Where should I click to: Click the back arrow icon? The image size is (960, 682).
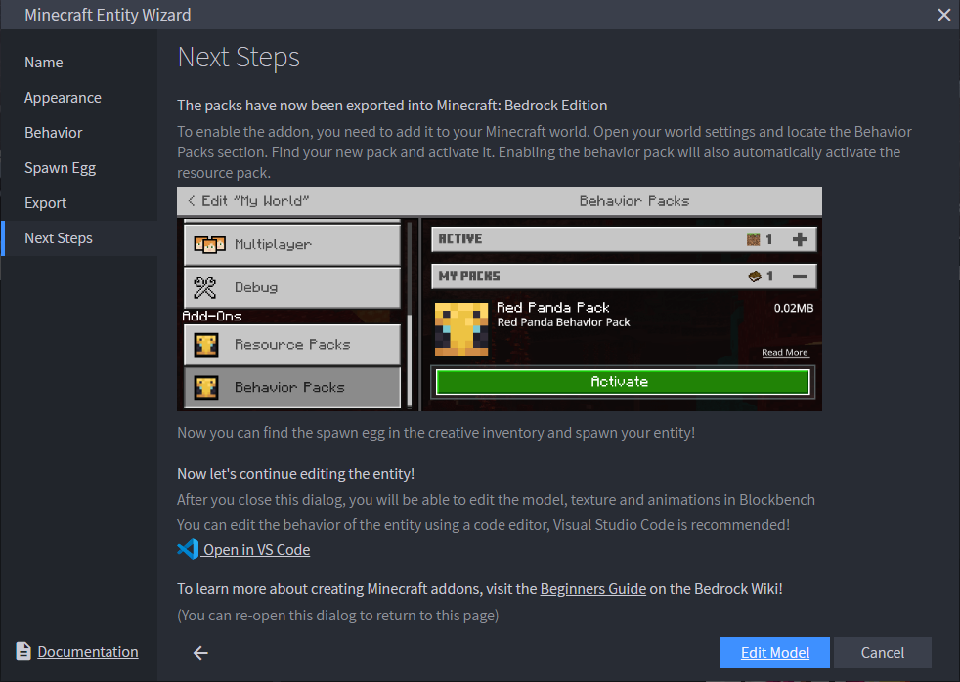coord(200,653)
